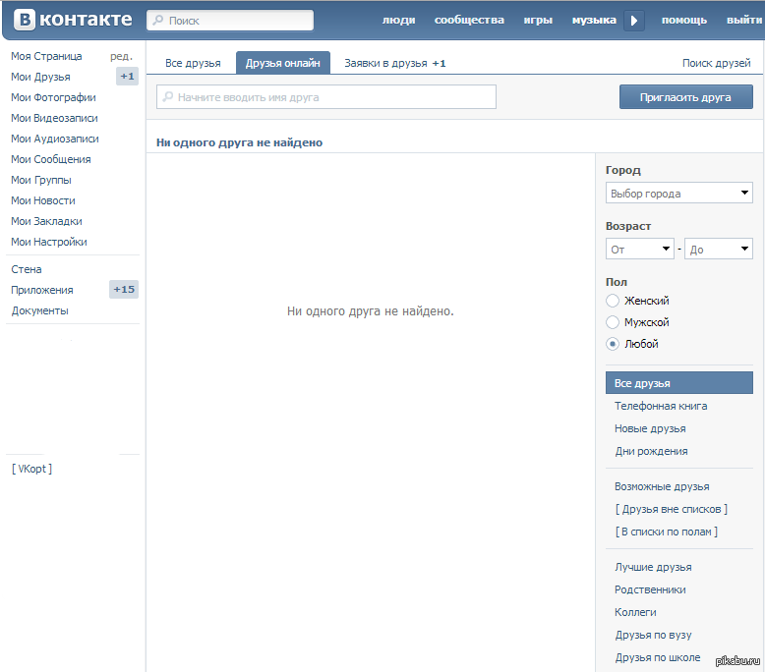Expand the До age dropdown
Screen dimensions: 765x672
(719, 250)
